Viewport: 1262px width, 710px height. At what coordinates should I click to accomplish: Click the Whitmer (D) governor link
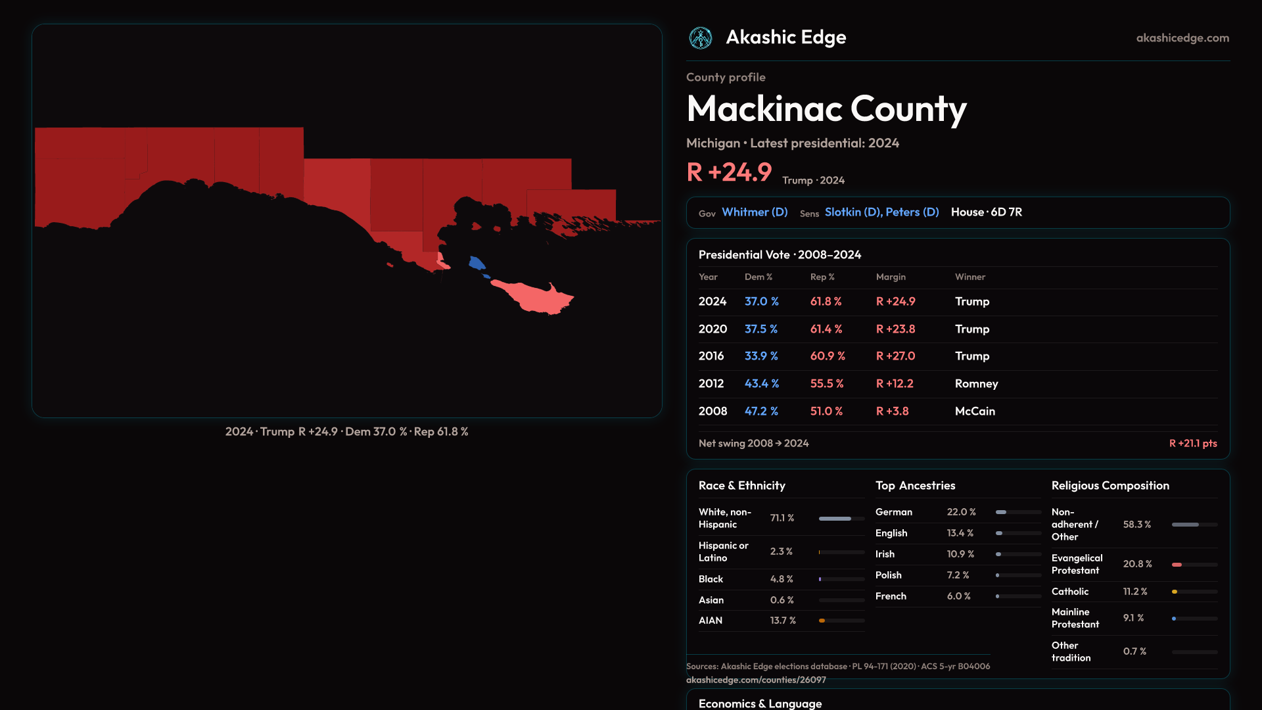(x=754, y=212)
